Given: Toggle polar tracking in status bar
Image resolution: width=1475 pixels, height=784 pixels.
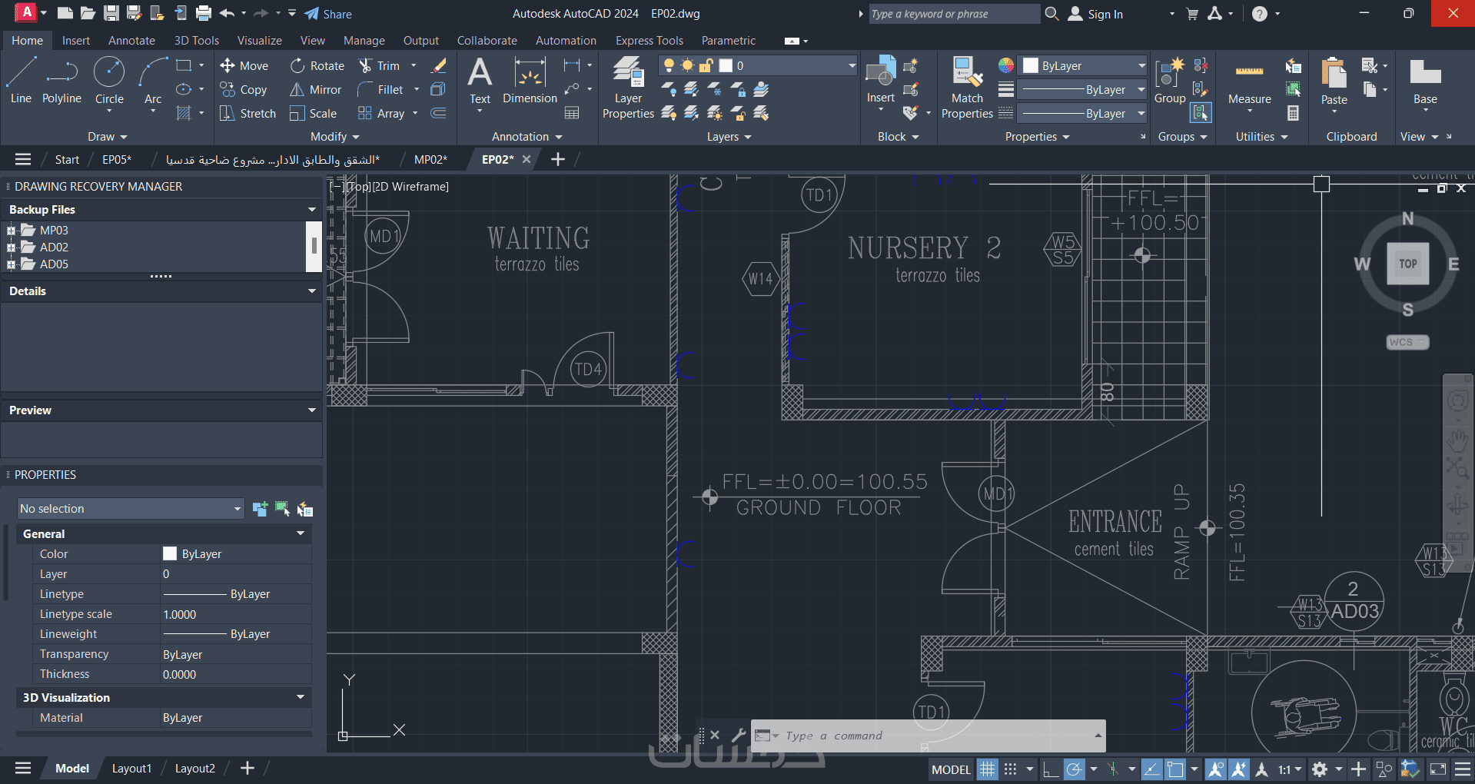Looking at the screenshot, I should (1075, 769).
